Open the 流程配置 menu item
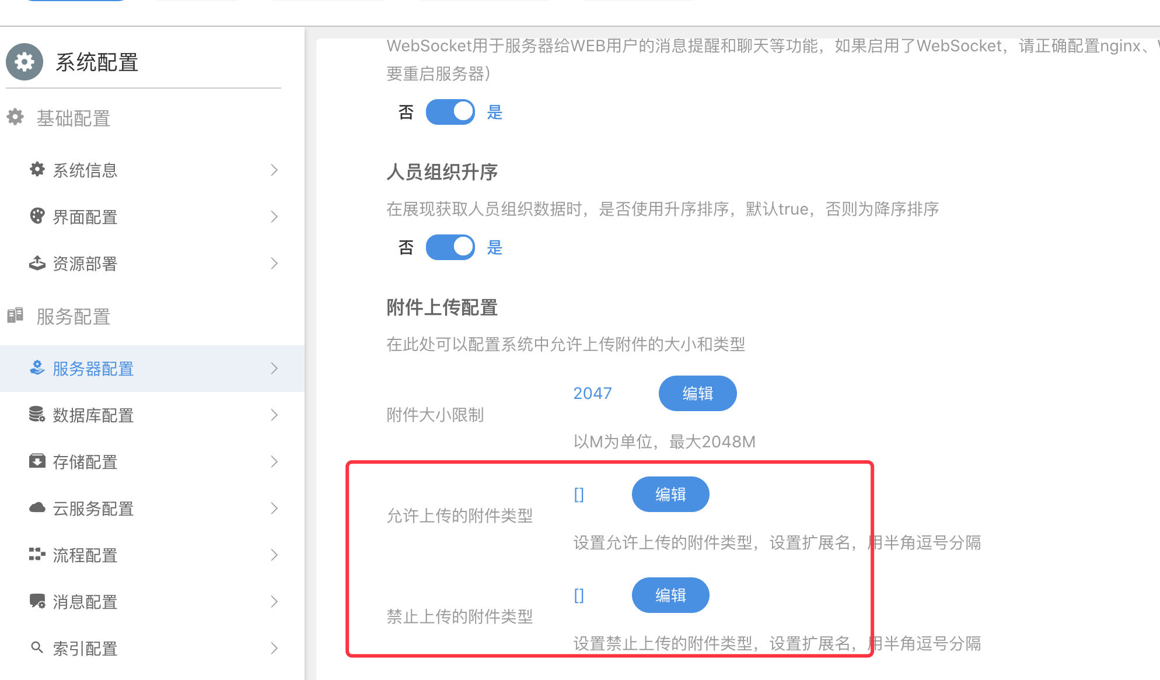Viewport: 1160px width, 680px height. coord(85,555)
